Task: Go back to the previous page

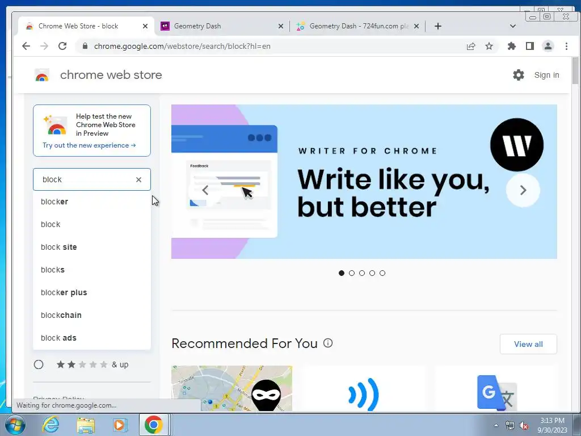Action: point(26,46)
